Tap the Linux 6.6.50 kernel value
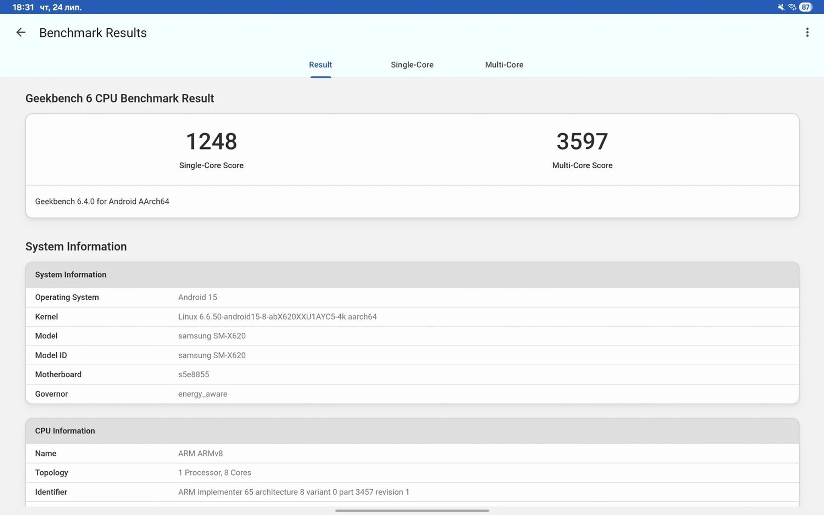The width and height of the screenshot is (824, 515). tap(277, 316)
